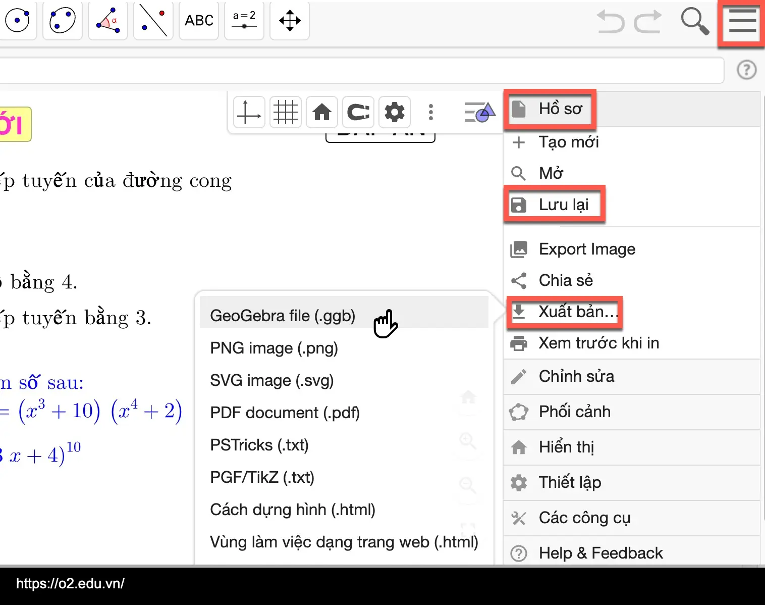This screenshot has height=605, width=765.
Task: Export as PNG image (.png)
Action: tap(344, 348)
